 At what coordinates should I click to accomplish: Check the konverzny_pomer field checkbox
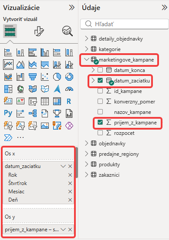100,101
